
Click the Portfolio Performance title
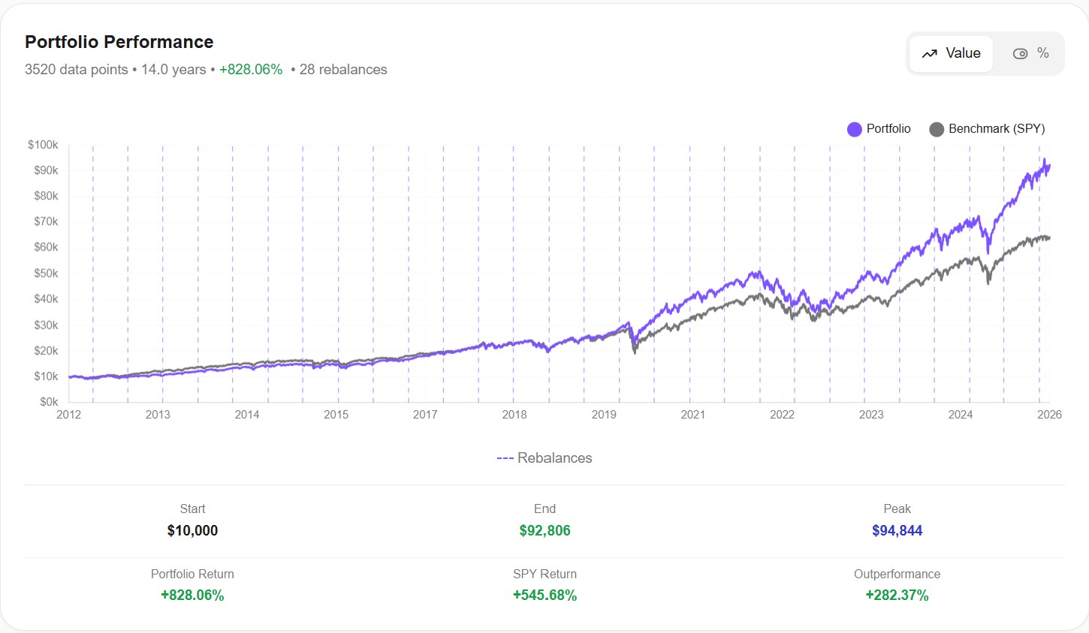[119, 42]
